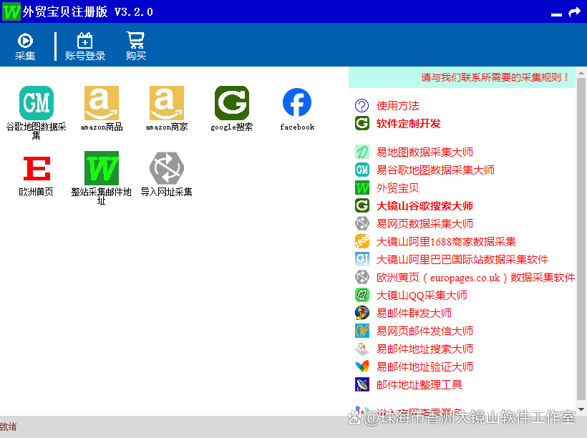Launch the amazon商品 collector icon

point(101,104)
